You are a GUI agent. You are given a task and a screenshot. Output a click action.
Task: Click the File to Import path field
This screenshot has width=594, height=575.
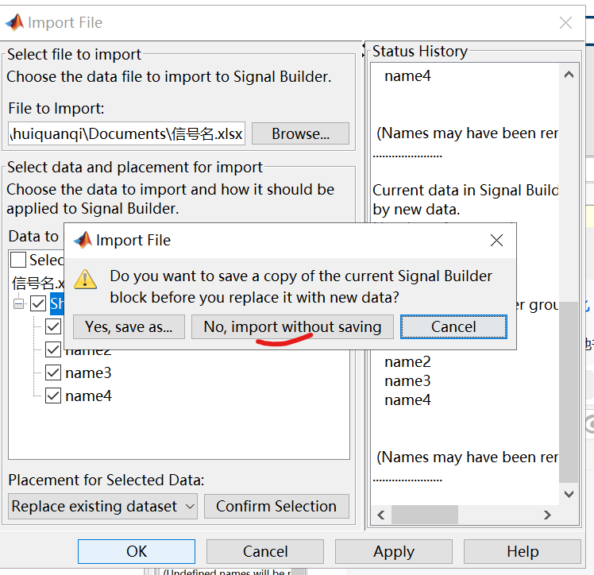pos(126,133)
